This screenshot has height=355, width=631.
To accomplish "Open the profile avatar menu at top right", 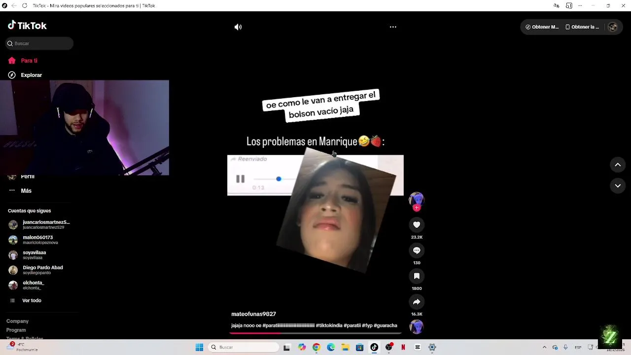I will point(613,27).
